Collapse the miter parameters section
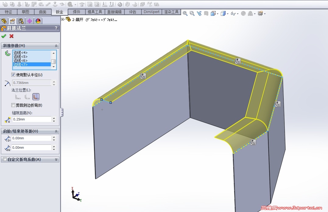The width and height of the screenshot is (328, 212). click(x=56, y=46)
